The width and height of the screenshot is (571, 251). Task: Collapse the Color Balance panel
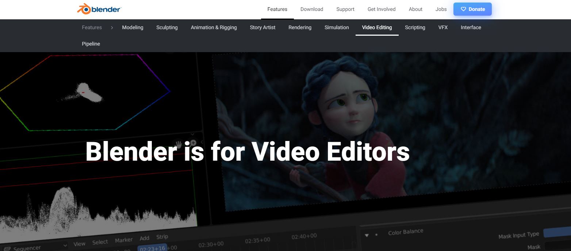[367, 236]
